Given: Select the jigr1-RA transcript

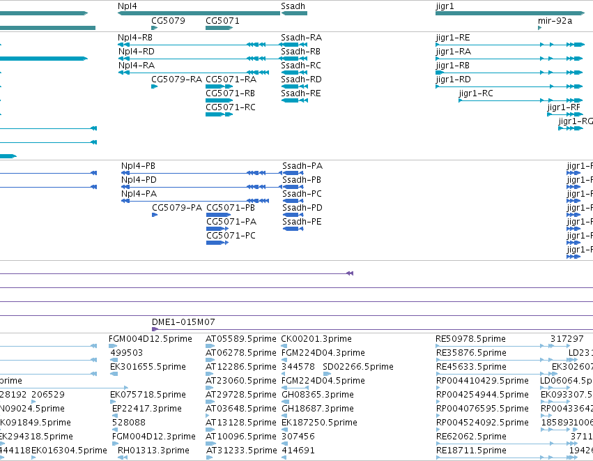Looking at the screenshot, I should pyautogui.click(x=454, y=52).
